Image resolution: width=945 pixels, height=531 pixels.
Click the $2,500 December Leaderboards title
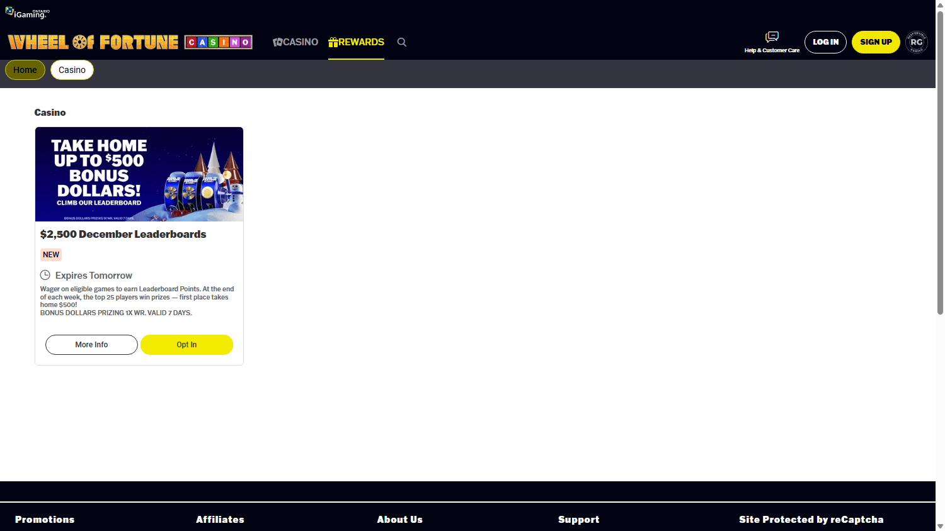pos(123,234)
